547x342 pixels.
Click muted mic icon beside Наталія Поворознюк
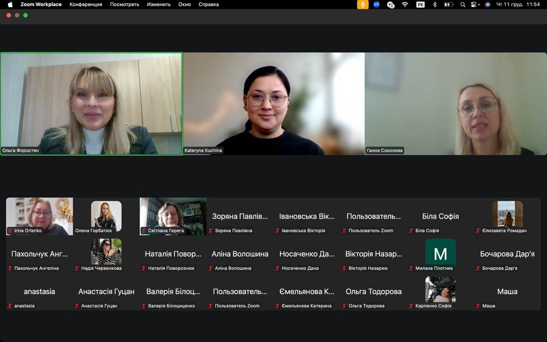click(x=144, y=268)
